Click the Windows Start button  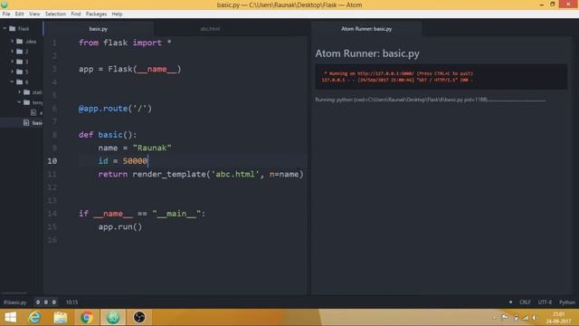coord(10,317)
